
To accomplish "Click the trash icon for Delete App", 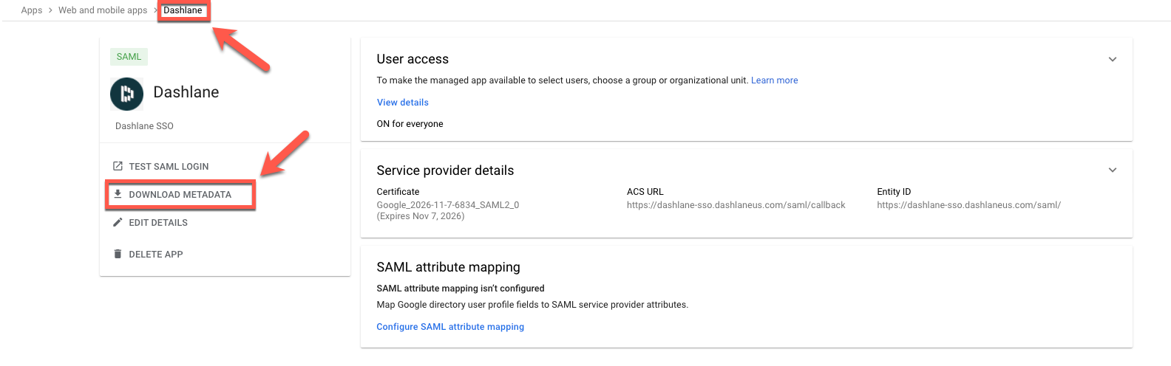I will 118,254.
